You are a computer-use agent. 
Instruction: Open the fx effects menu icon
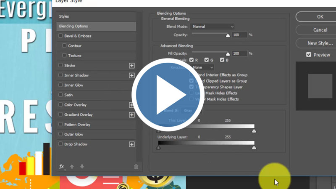point(62,167)
